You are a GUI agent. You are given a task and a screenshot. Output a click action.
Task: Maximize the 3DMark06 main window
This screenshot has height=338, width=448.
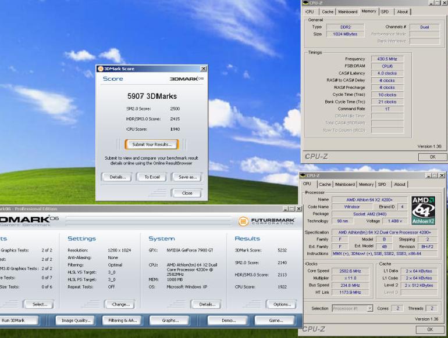tap(291, 209)
